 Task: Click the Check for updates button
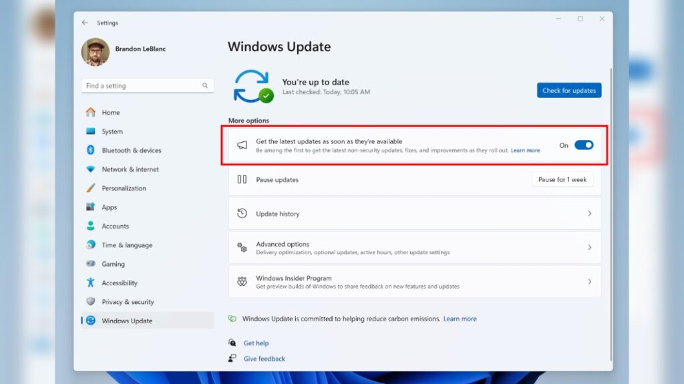(569, 90)
